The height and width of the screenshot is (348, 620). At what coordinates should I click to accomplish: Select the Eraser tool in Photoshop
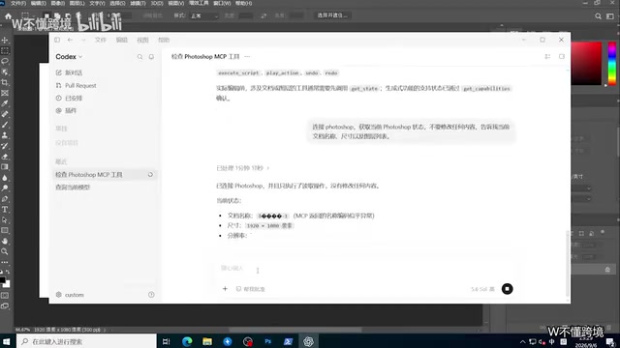pos(5,157)
